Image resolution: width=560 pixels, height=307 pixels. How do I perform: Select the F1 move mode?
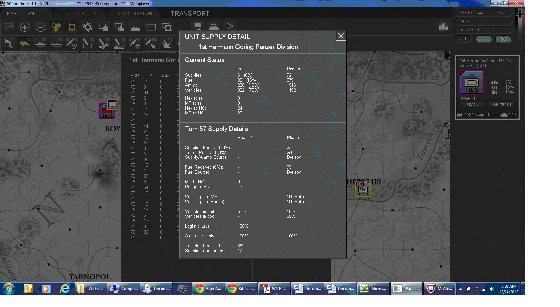click(9, 43)
